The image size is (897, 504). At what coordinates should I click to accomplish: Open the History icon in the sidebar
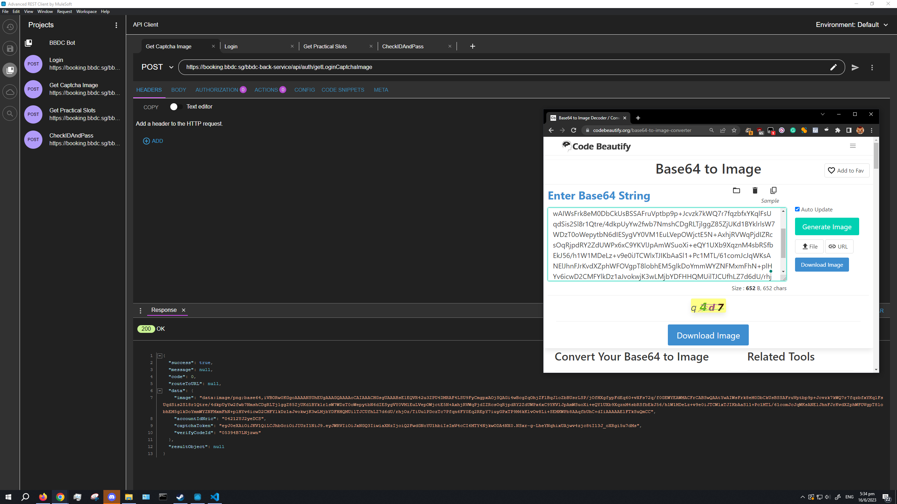point(10,27)
